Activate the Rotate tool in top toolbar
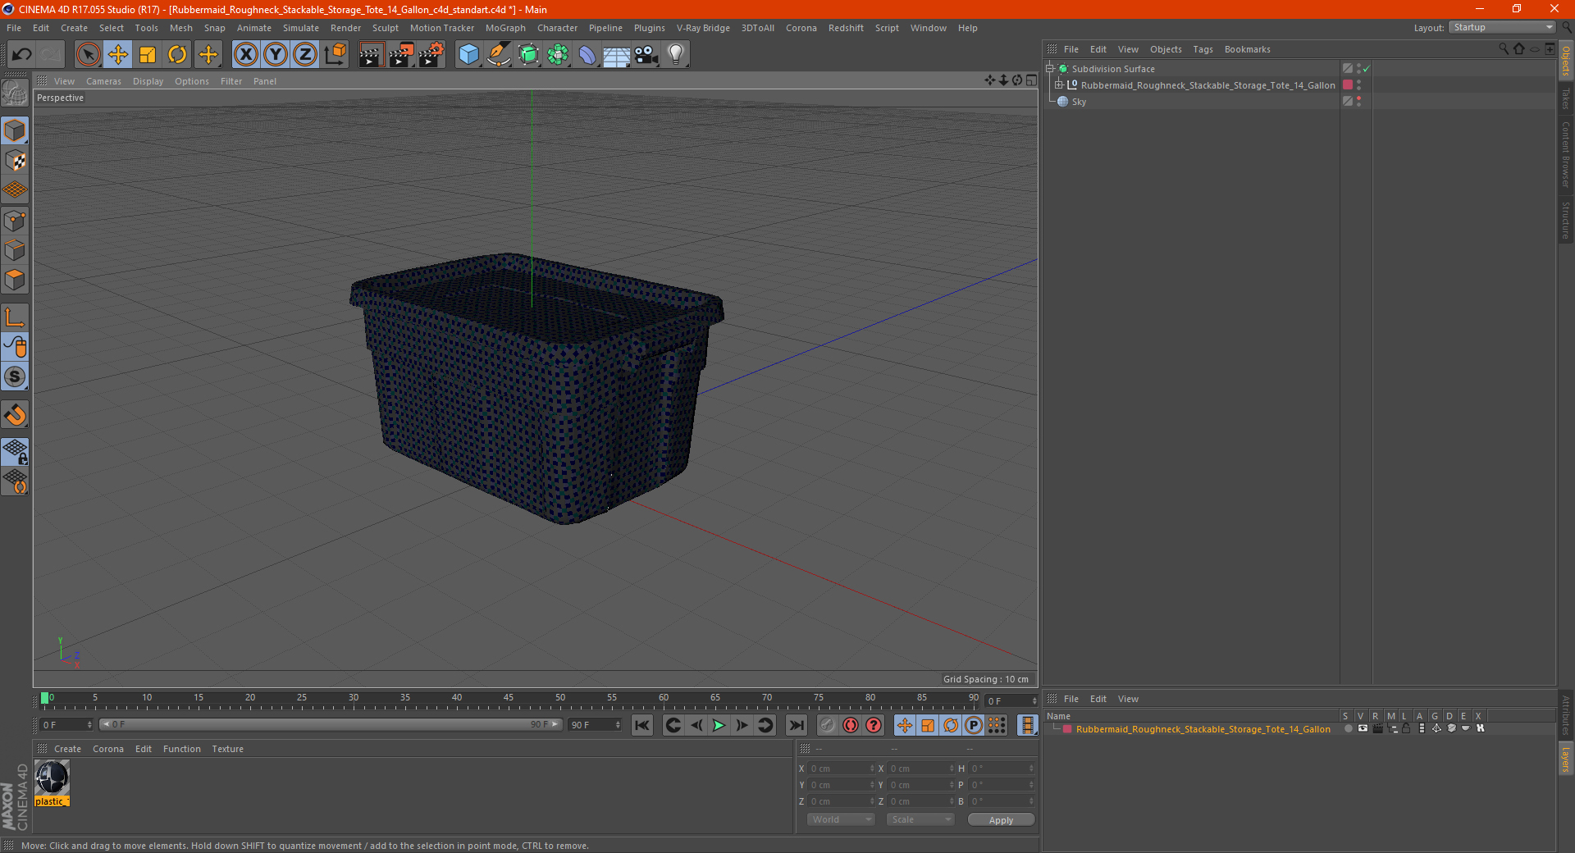This screenshot has width=1575, height=853. 177,55
